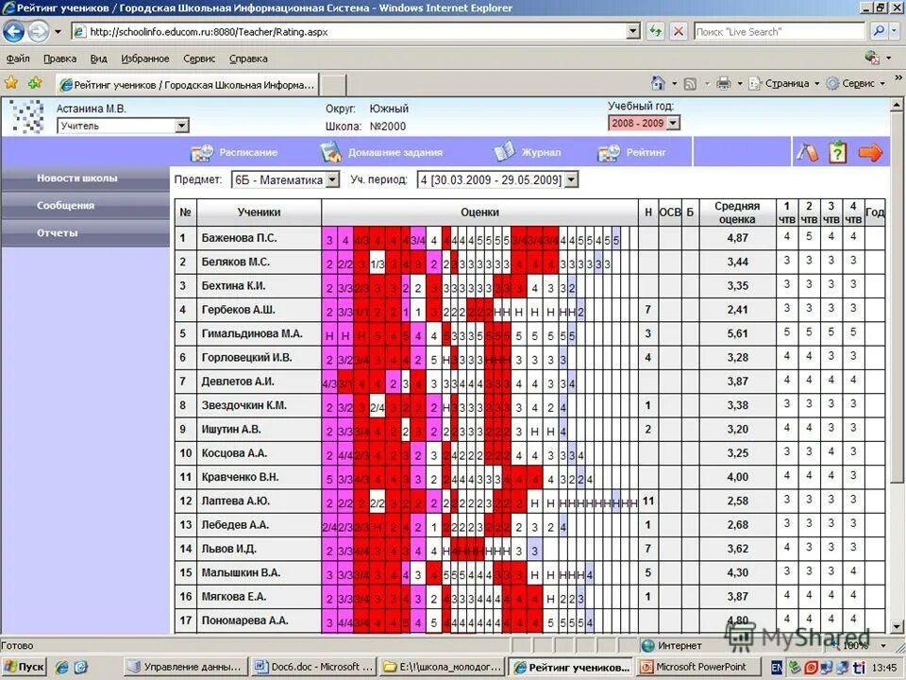The width and height of the screenshot is (906, 680).
Task: Click the Рейтинг calendar icon
Action: 609,153
